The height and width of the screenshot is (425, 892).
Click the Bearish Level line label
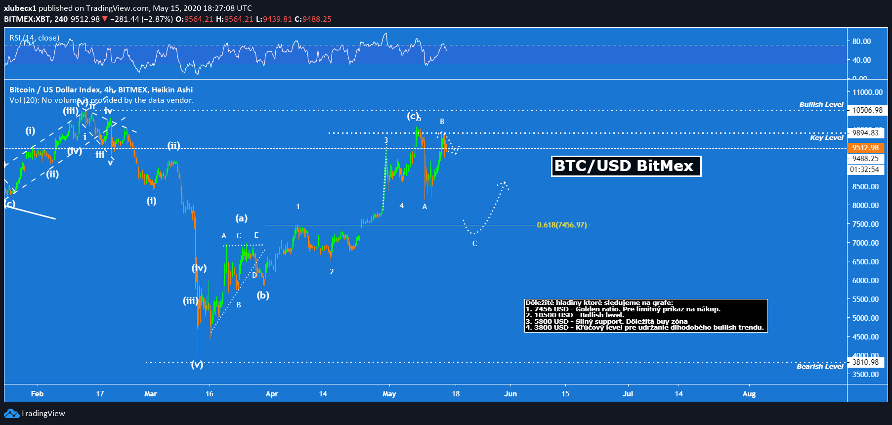(x=820, y=367)
